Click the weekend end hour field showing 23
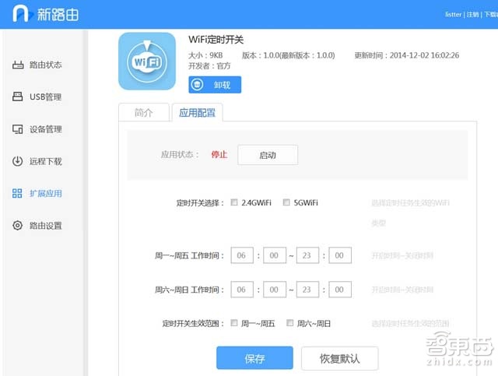The width and height of the screenshot is (498, 376). pyautogui.click(x=307, y=290)
